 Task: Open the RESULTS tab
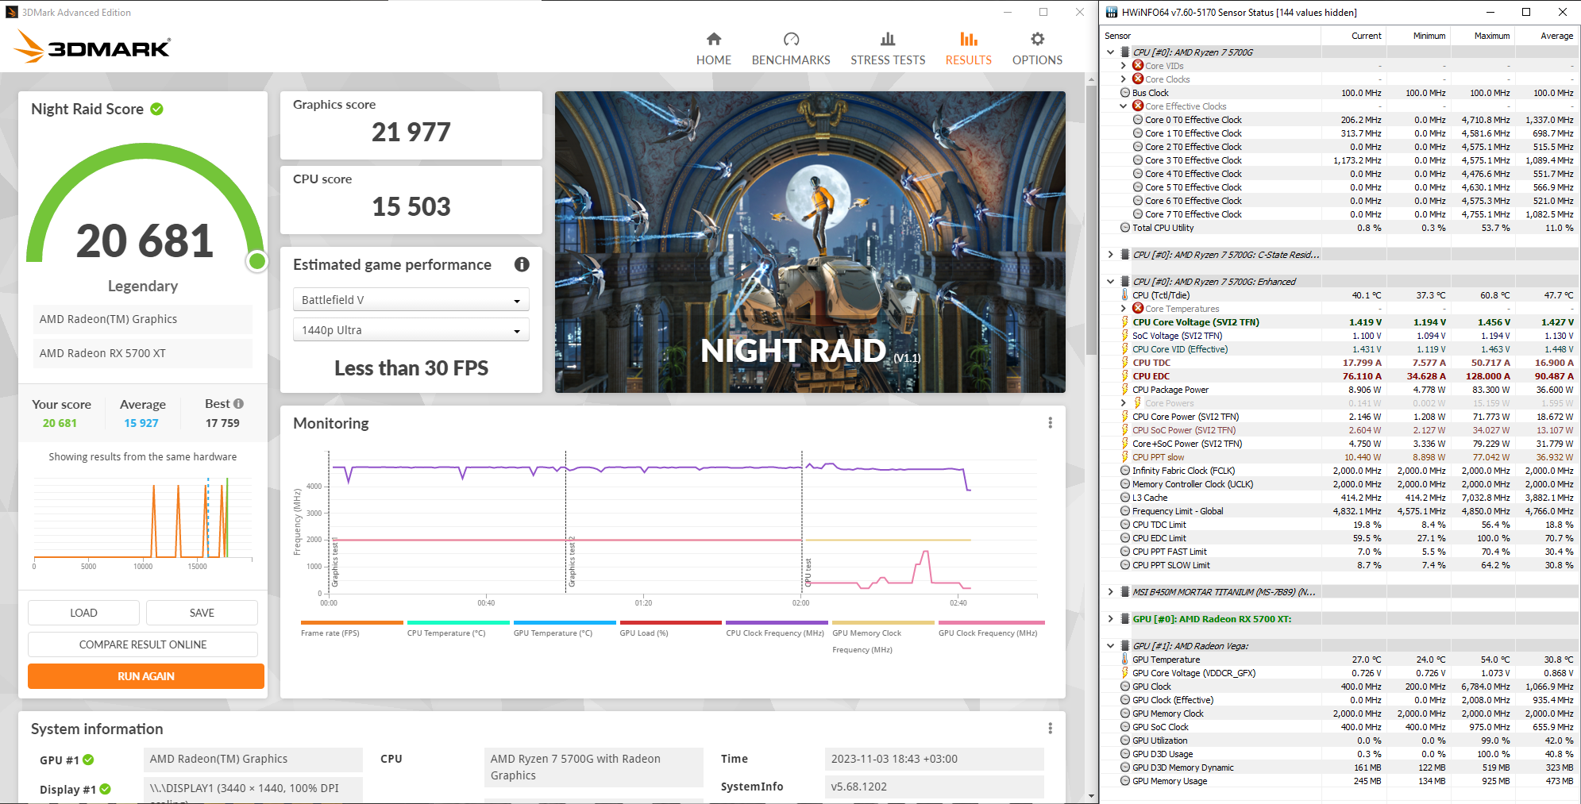[x=968, y=49]
